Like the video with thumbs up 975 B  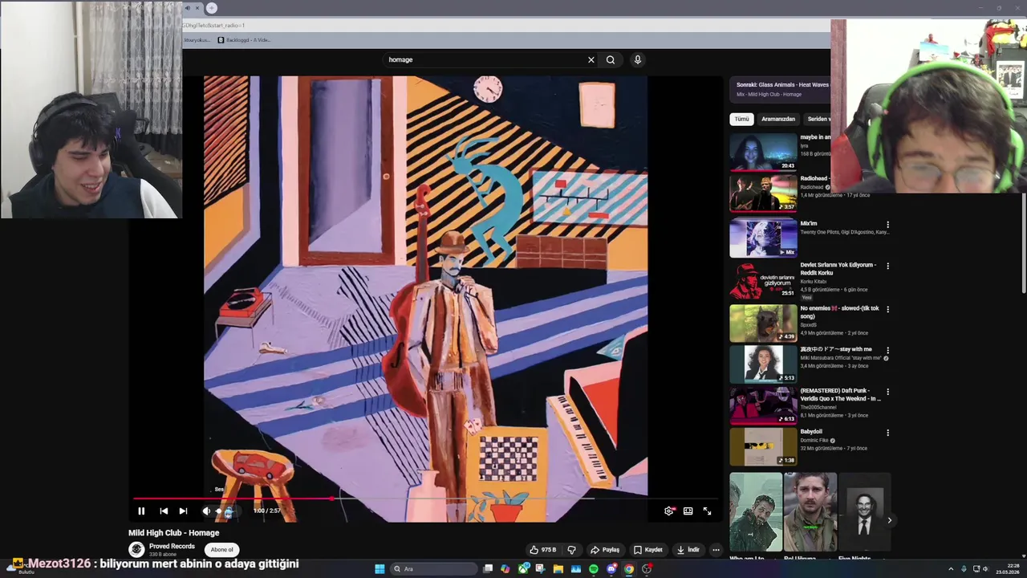point(542,550)
